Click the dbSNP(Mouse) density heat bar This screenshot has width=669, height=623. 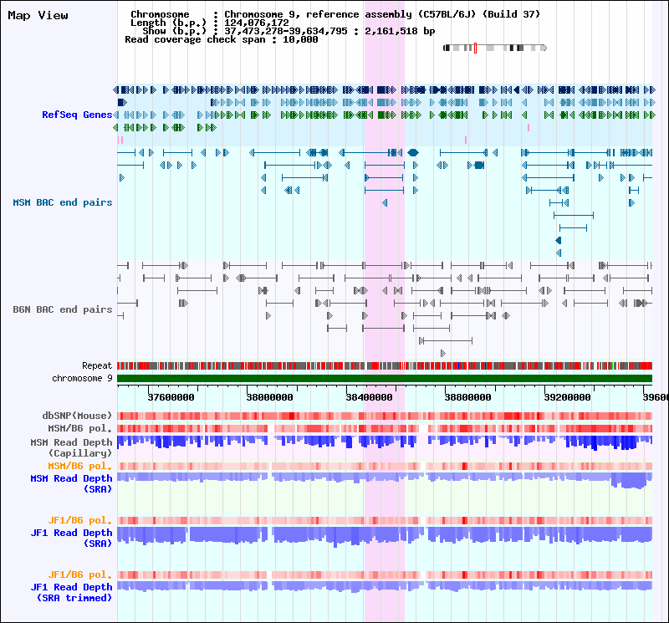click(385, 416)
